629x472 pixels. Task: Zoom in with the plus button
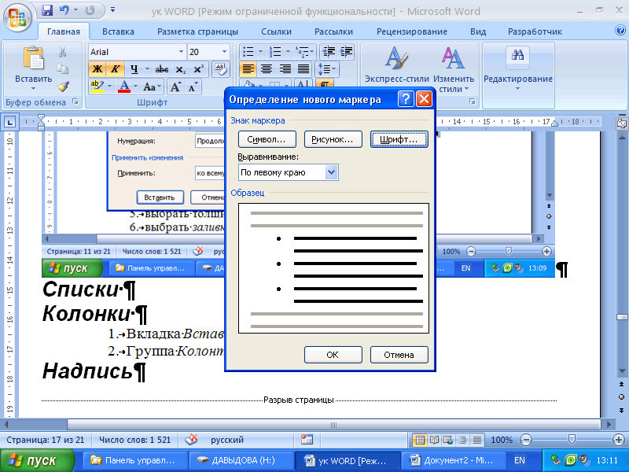619,441
